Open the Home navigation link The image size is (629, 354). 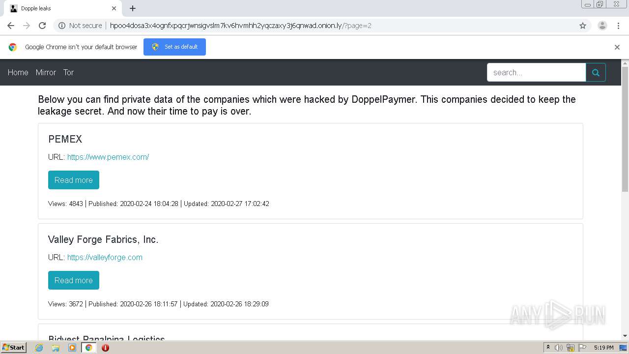click(x=18, y=72)
